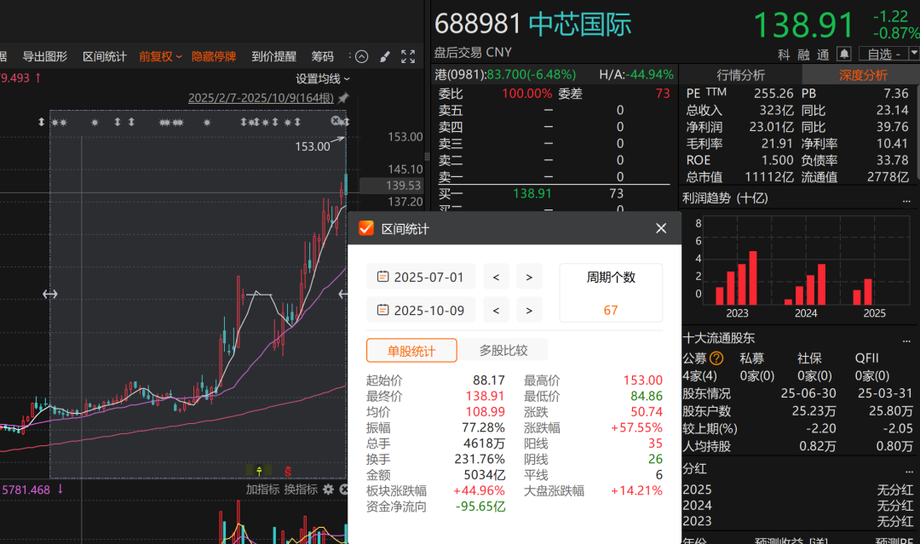Open 区间统计 from the chart toolbar
Viewport: 920px width, 544px height.
[x=105, y=56]
